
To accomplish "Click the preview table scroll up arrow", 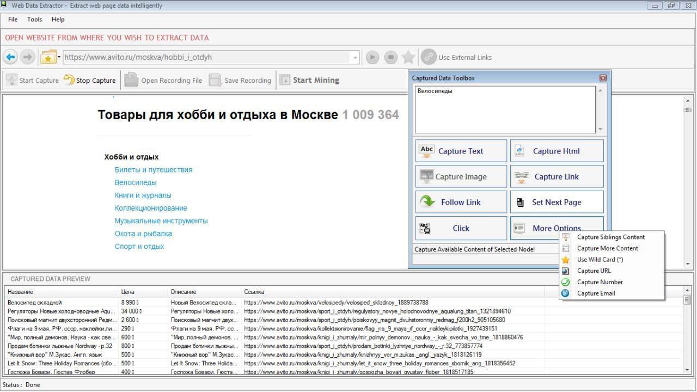I will [688, 291].
